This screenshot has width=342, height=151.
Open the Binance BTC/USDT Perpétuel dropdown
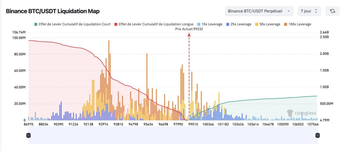(x=259, y=11)
